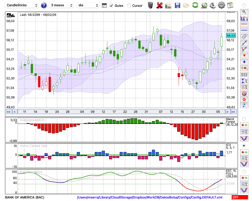The height and width of the screenshot is (201, 252).
Task: Save with the blue floppy disk icon
Action: (177, 6)
